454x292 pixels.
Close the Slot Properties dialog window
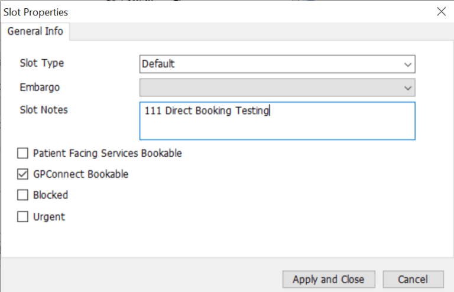(x=440, y=11)
